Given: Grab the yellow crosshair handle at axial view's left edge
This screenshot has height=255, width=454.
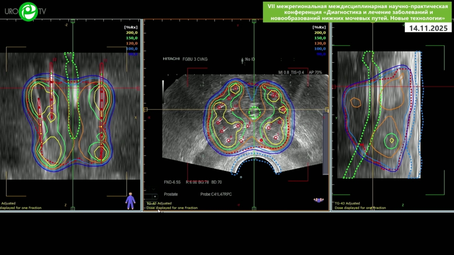Looking at the screenshot, I should pos(145,109).
